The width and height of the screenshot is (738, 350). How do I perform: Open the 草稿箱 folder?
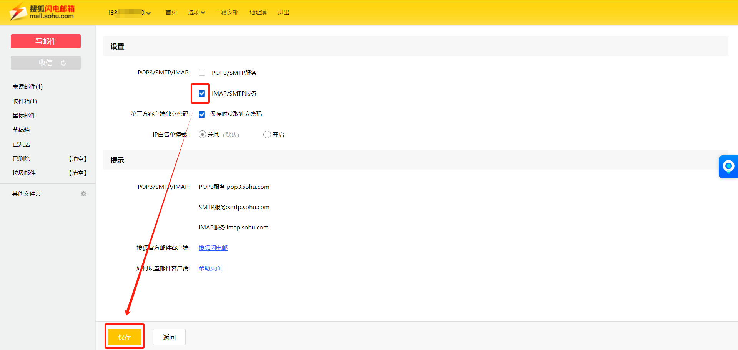click(x=21, y=130)
